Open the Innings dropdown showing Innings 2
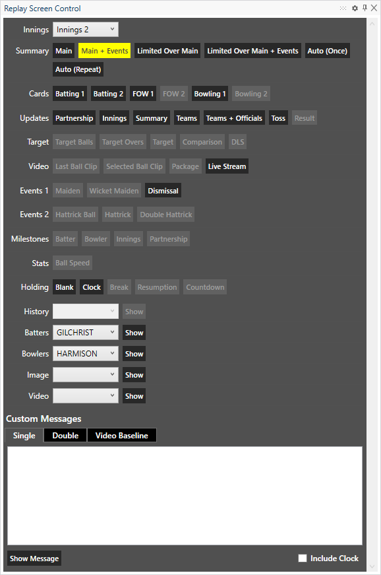The height and width of the screenshot is (575, 381). (x=86, y=30)
